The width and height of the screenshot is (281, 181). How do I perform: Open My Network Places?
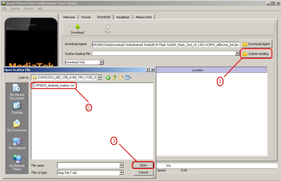coord(17,163)
